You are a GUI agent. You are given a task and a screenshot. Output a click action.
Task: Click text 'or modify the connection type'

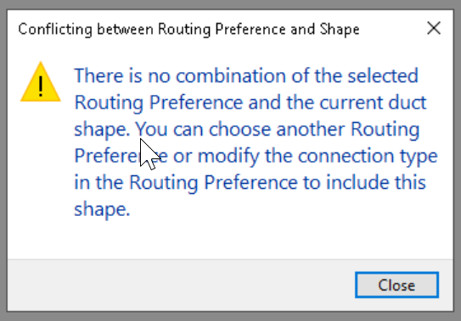[305, 156]
